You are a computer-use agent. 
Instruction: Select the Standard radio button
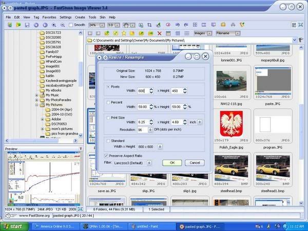pyautogui.click(x=108, y=141)
